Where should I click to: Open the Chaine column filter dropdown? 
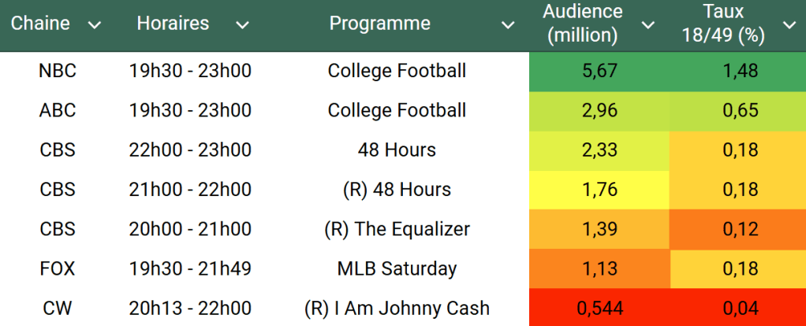click(95, 25)
